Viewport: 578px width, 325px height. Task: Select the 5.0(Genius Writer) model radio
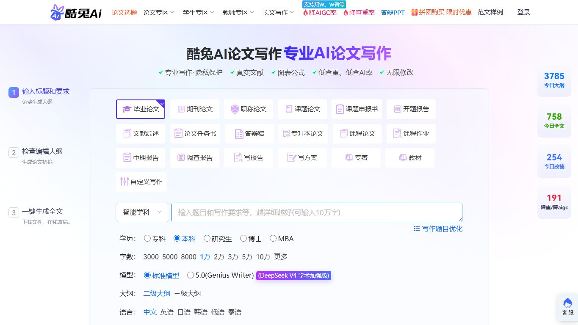[x=191, y=275]
